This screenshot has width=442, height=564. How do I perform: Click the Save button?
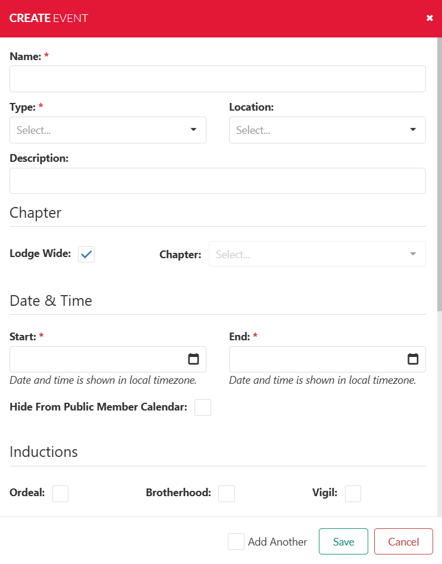343,541
